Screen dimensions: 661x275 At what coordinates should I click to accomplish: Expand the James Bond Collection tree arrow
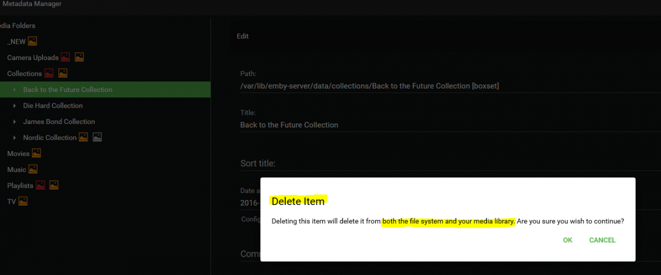[x=15, y=121]
